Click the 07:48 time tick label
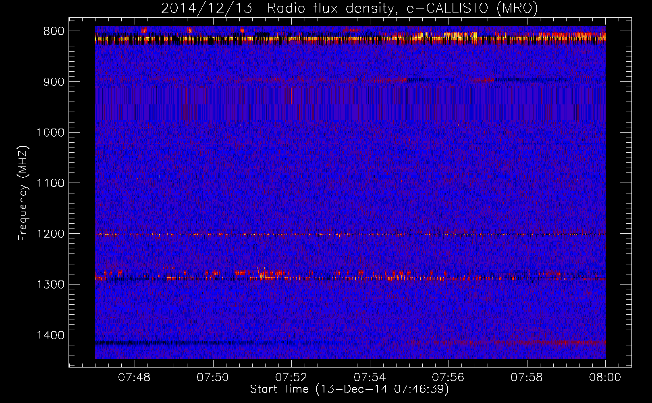652x403 pixels. [x=134, y=378]
